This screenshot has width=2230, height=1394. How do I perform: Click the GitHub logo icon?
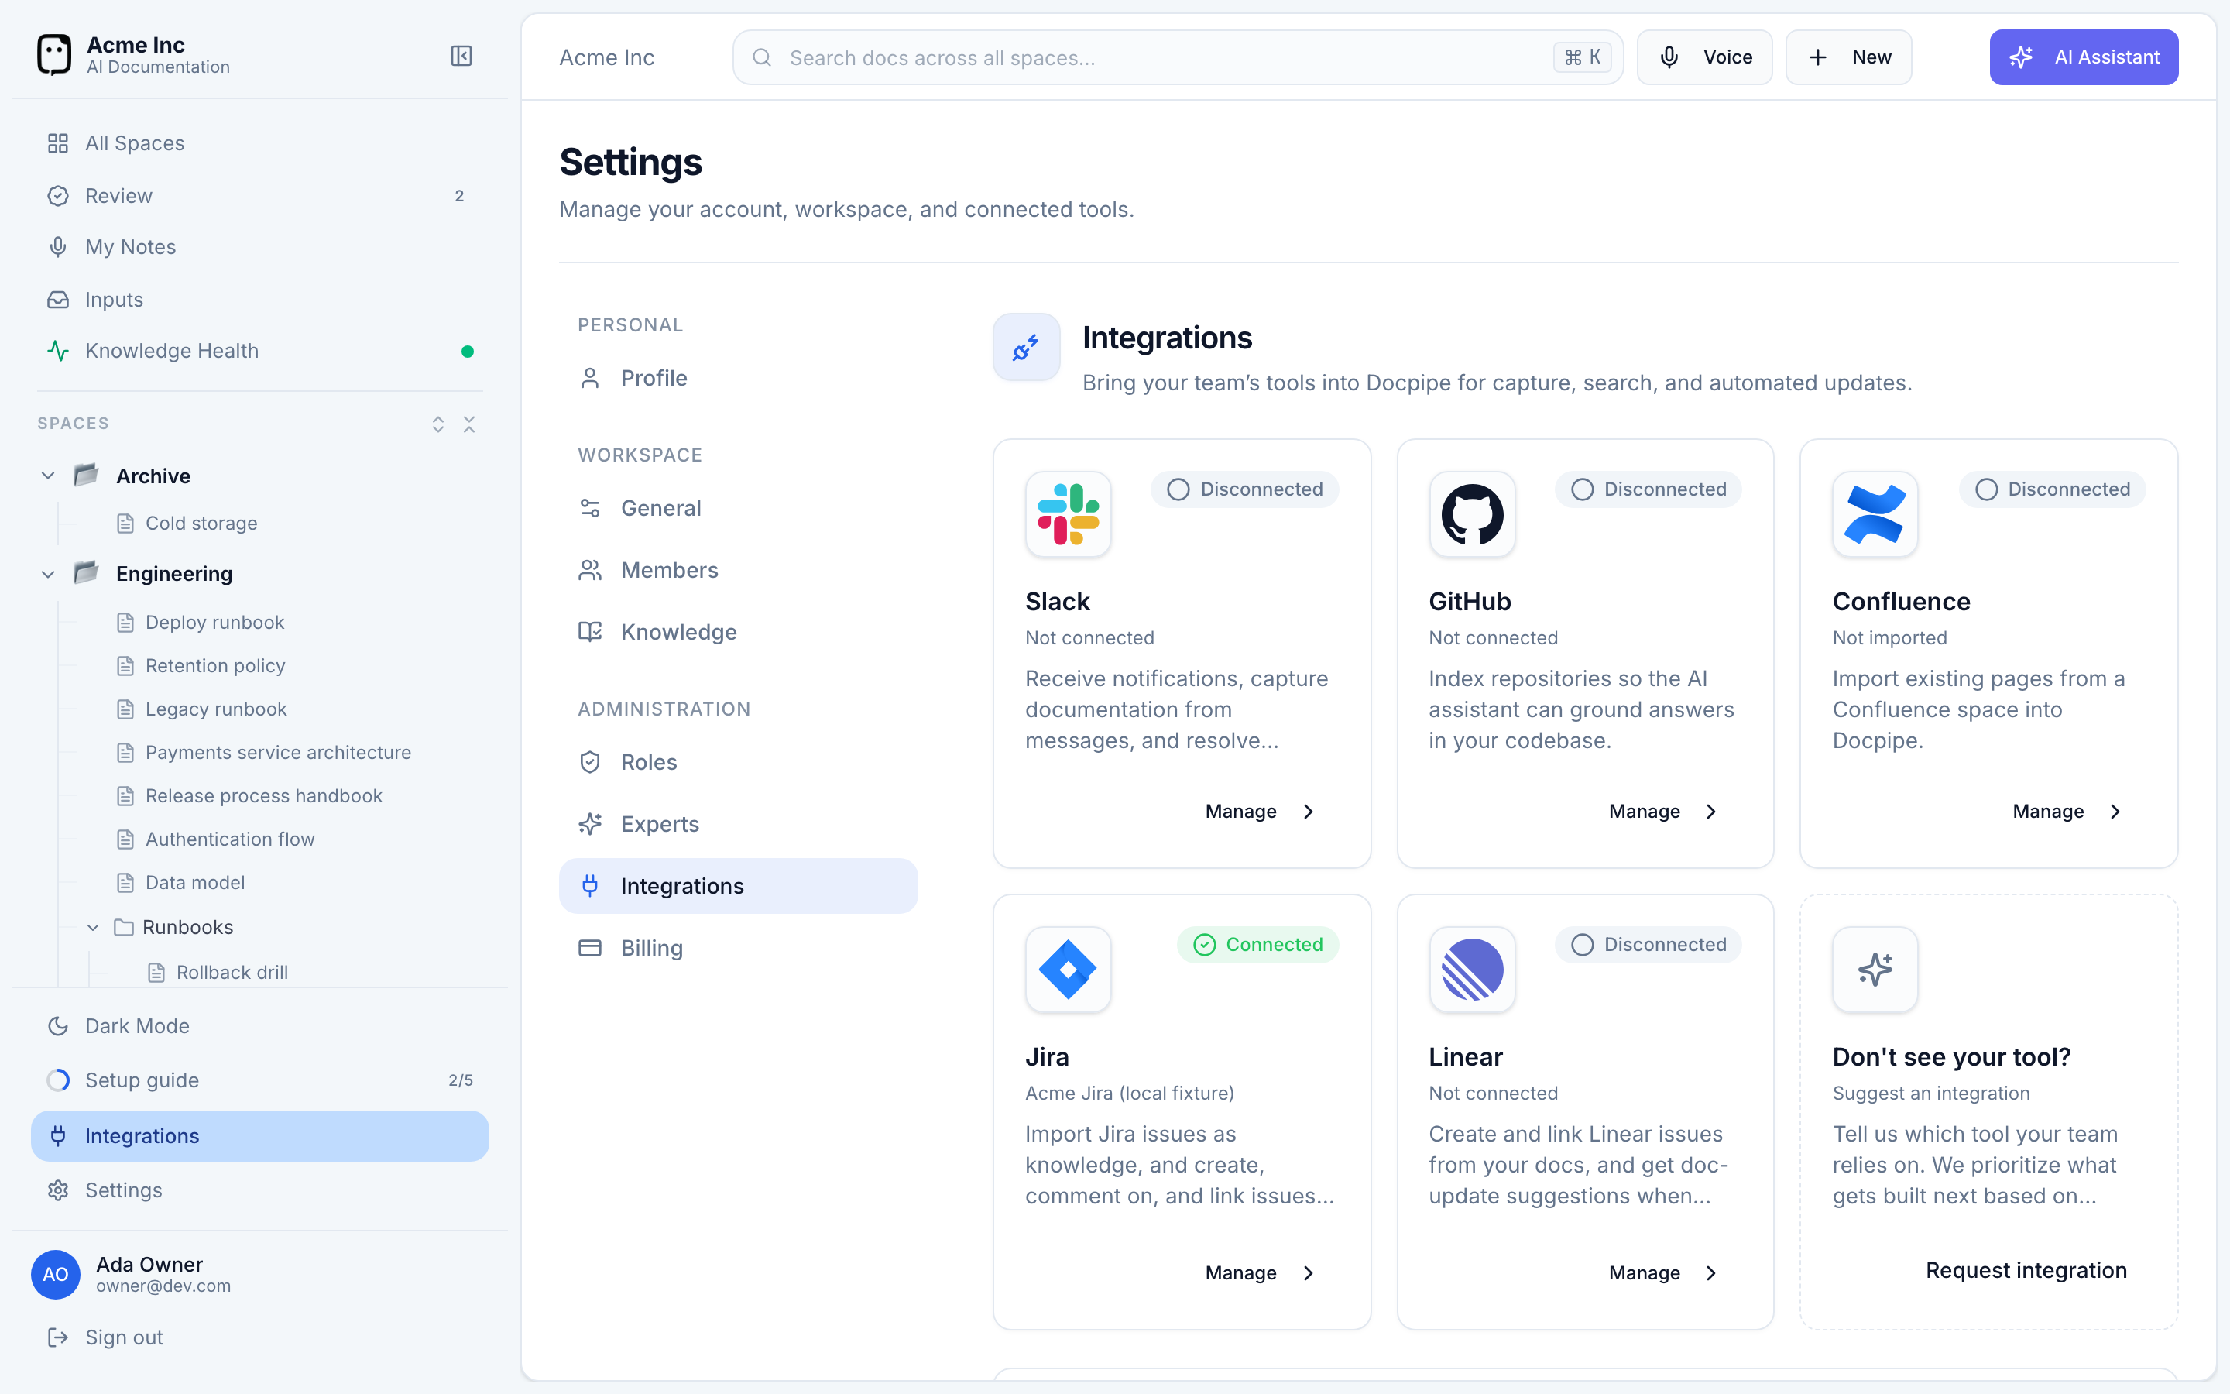click(1472, 513)
